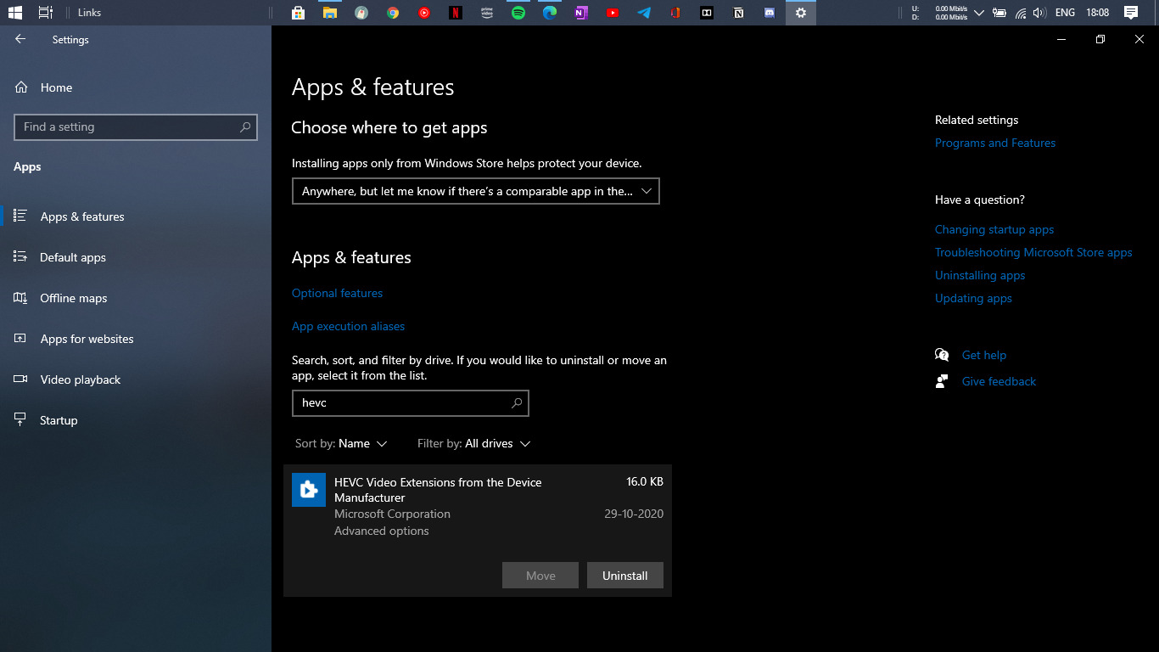Image resolution: width=1159 pixels, height=652 pixels.
Task: Launch Spotify from the taskbar
Action: click(518, 12)
